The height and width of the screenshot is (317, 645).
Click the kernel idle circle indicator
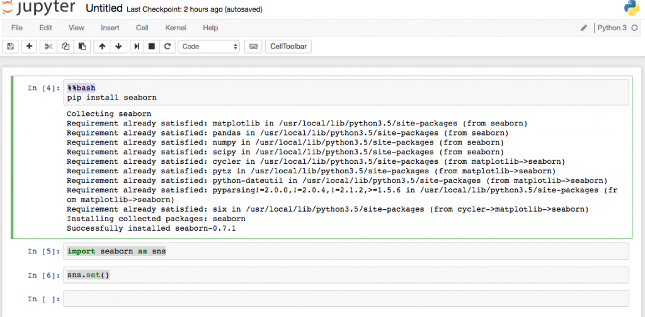634,28
